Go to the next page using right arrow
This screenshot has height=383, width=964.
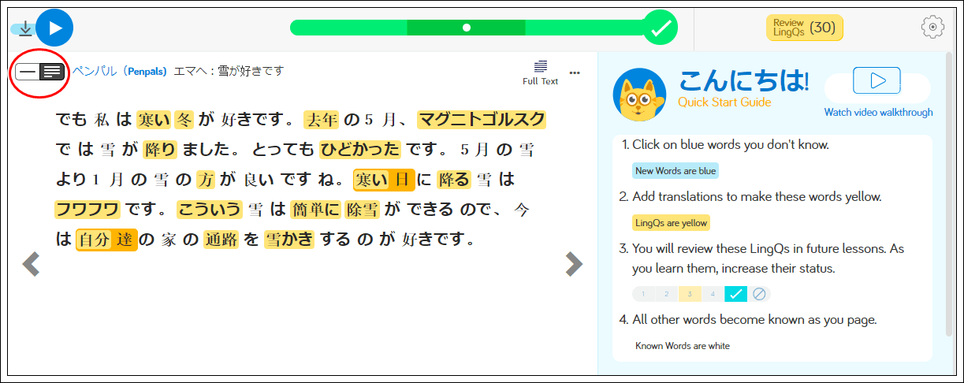coord(575,265)
